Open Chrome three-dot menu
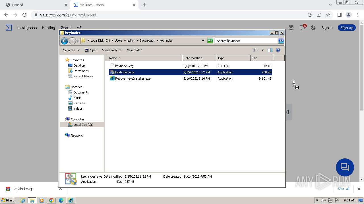Screen dimensions: 364x204 (x=357, y=15)
